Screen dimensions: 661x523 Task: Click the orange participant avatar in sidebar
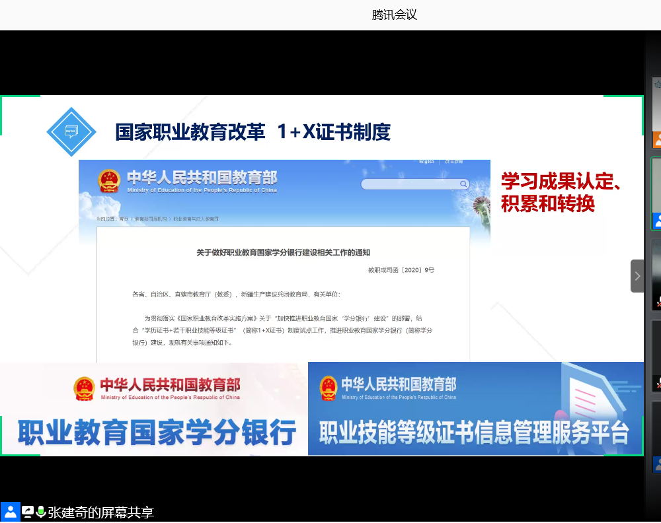coord(657,140)
